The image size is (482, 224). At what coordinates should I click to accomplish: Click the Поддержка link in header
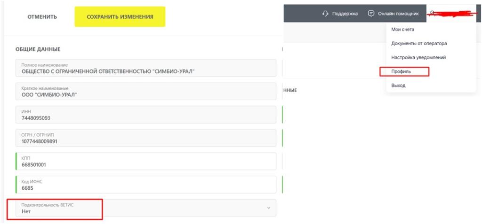click(345, 14)
